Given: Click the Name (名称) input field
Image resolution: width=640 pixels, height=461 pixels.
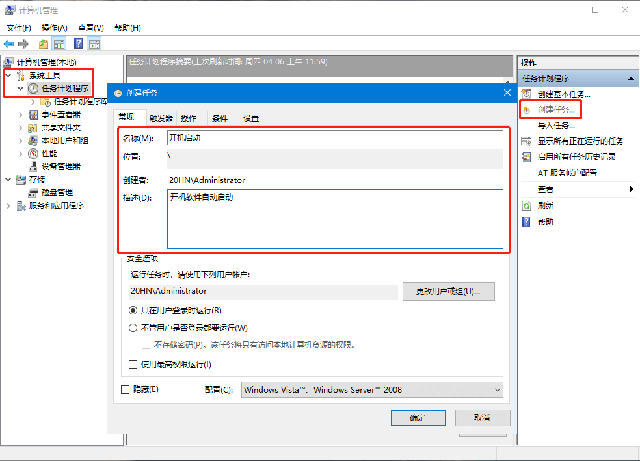Looking at the screenshot, I should (335, 137).
